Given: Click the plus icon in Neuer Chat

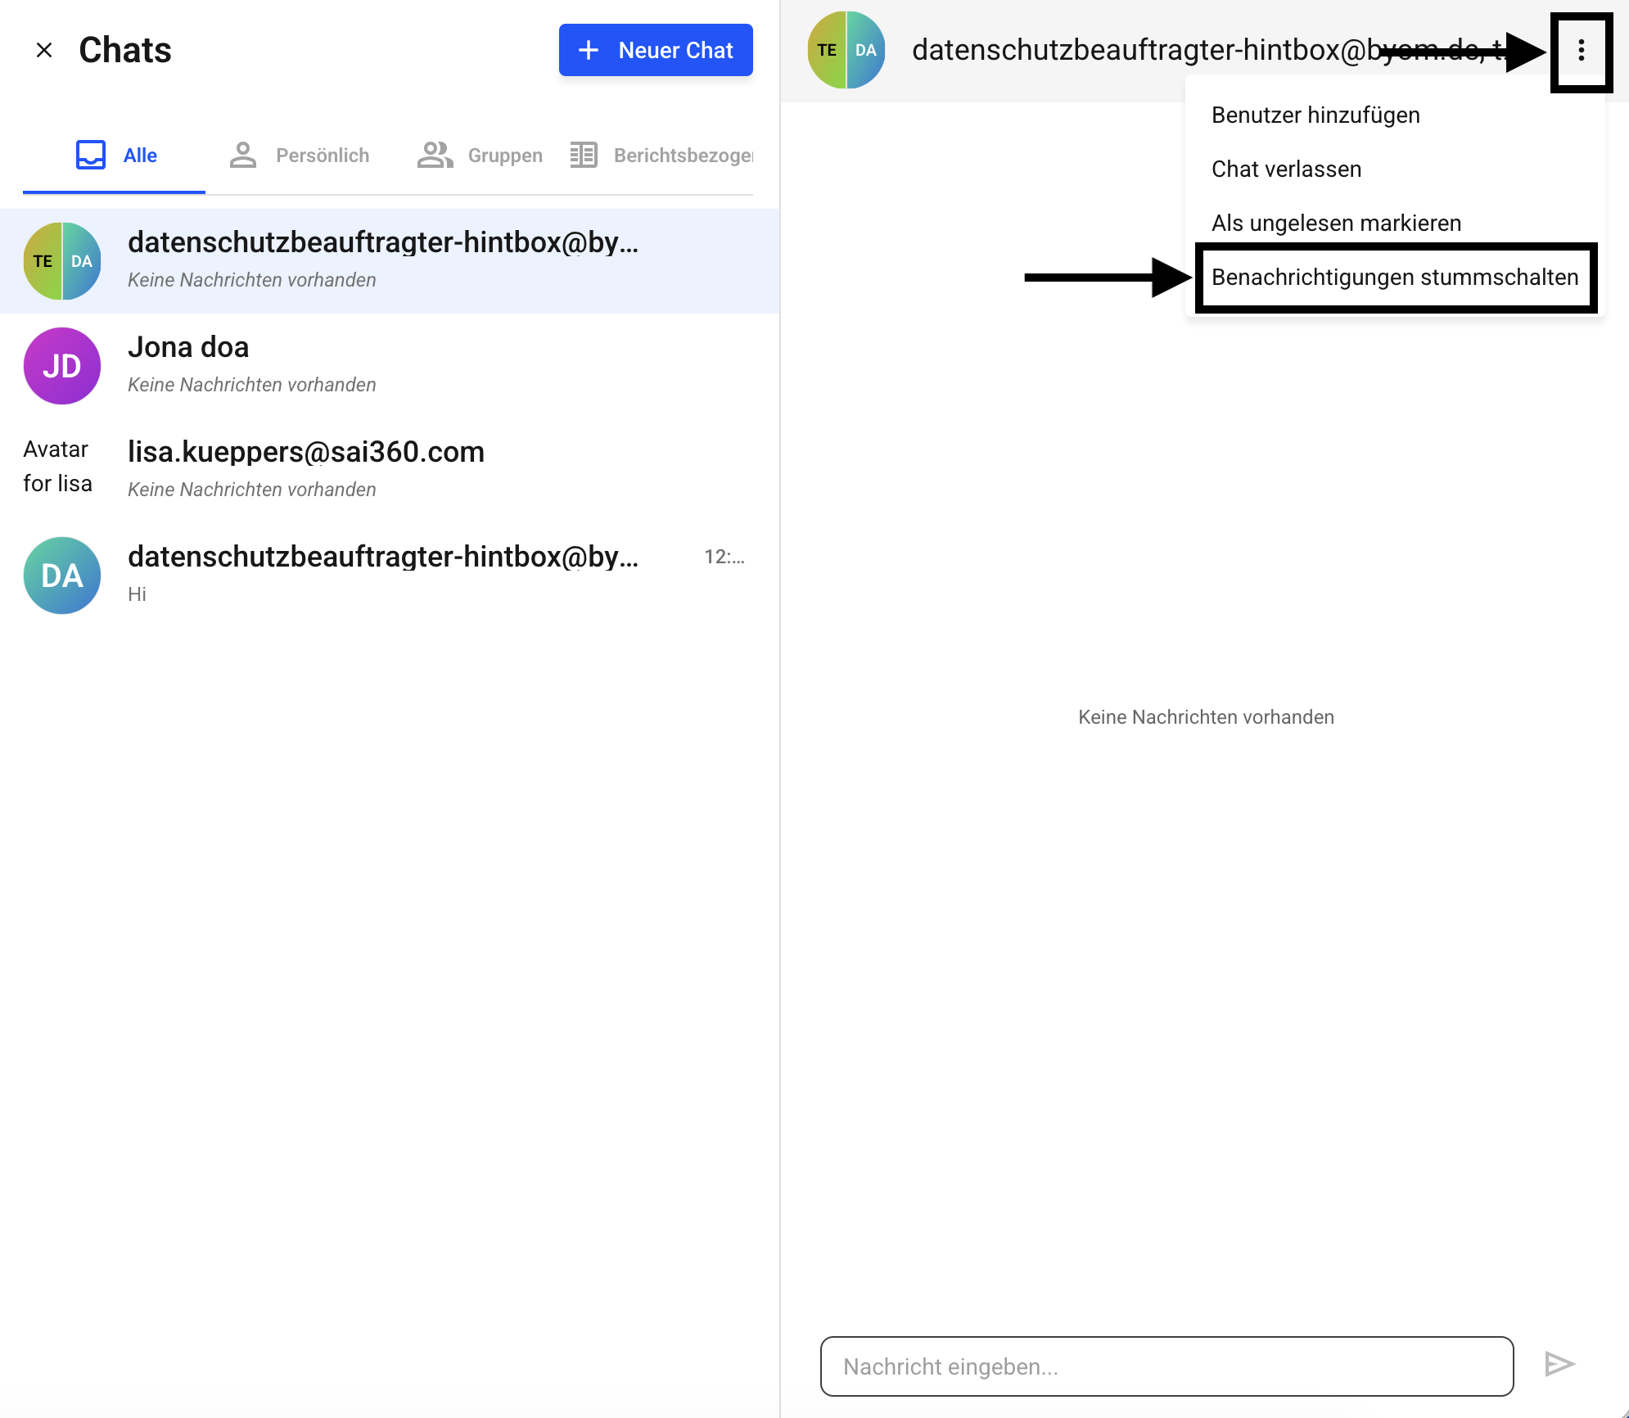Looking at the screenshot, I should [589, 50].
